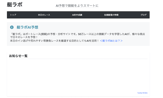Select the AI的中成績 navigation item

[77, 15]
